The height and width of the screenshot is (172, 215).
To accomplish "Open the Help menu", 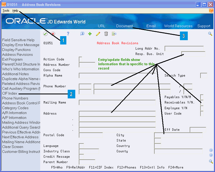I will (x=15, y=11).
